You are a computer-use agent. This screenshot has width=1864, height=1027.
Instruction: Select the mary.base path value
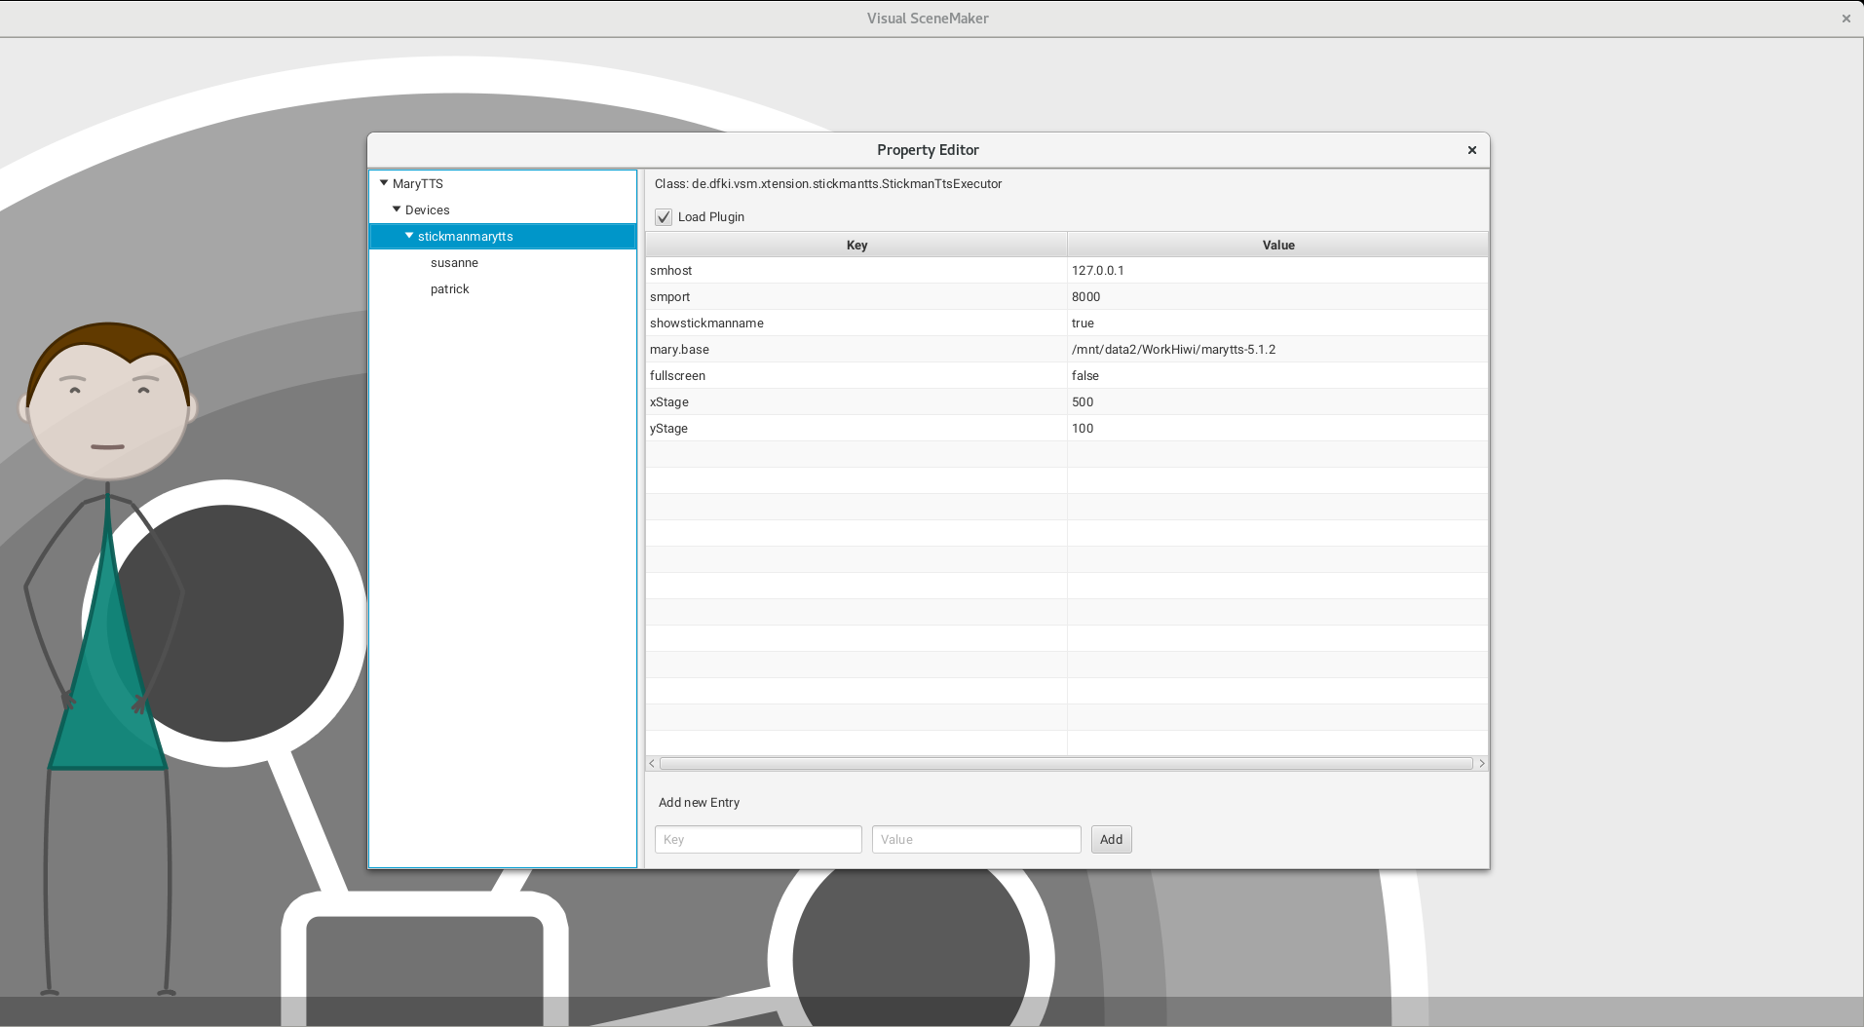[x=1173, y=350]
